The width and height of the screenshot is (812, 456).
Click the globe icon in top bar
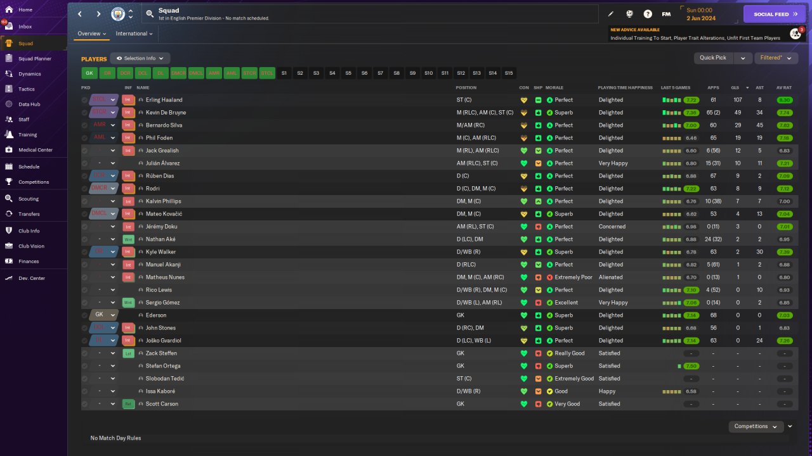629,14
